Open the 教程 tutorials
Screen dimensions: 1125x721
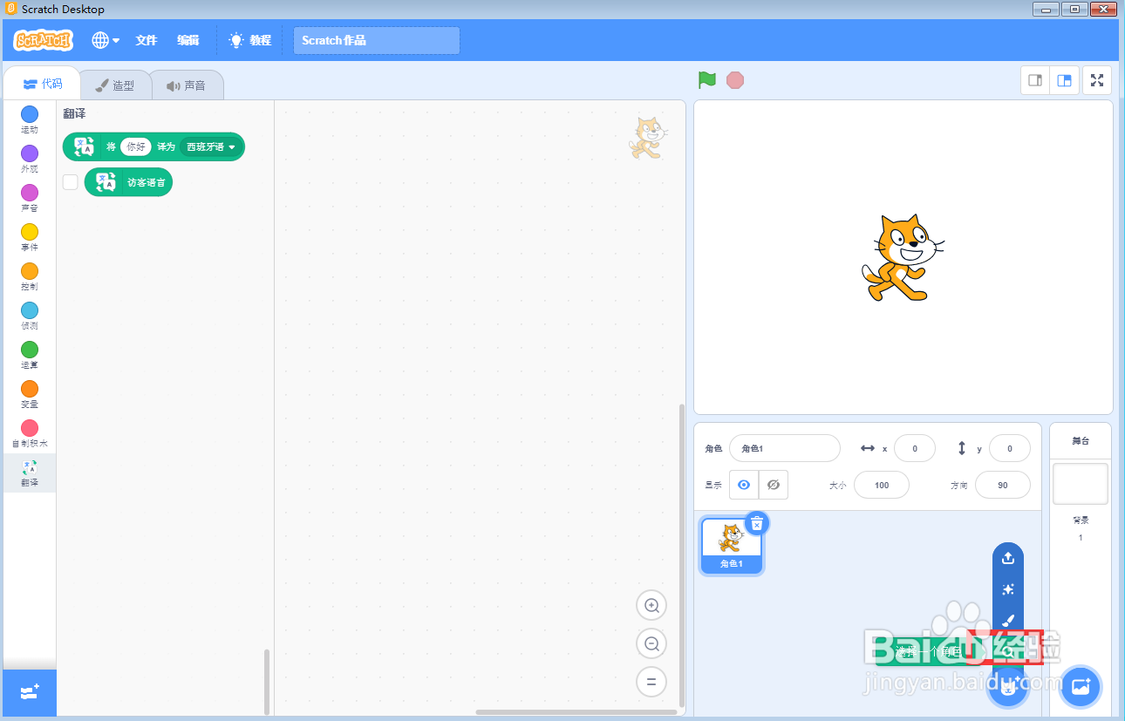click(250, 40)
